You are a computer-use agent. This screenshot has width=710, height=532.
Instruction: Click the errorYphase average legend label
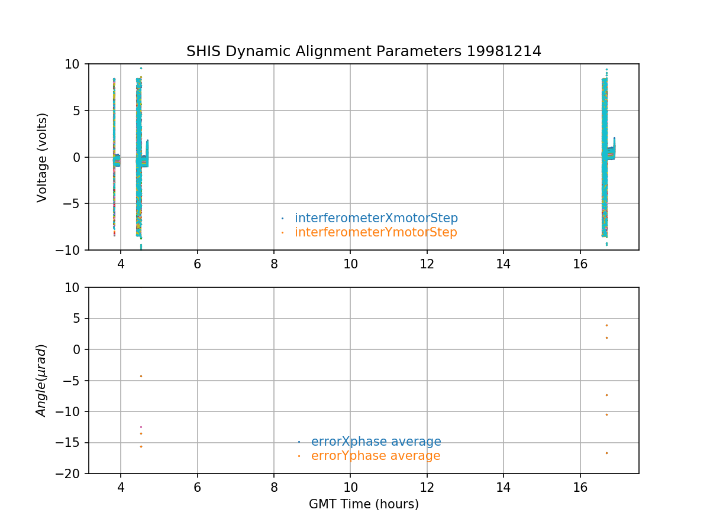(x=376, y=456)
